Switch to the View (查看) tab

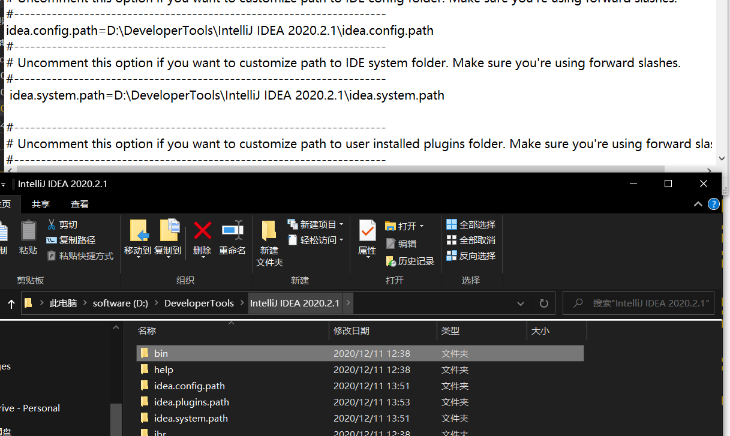[x=80, y=205]
